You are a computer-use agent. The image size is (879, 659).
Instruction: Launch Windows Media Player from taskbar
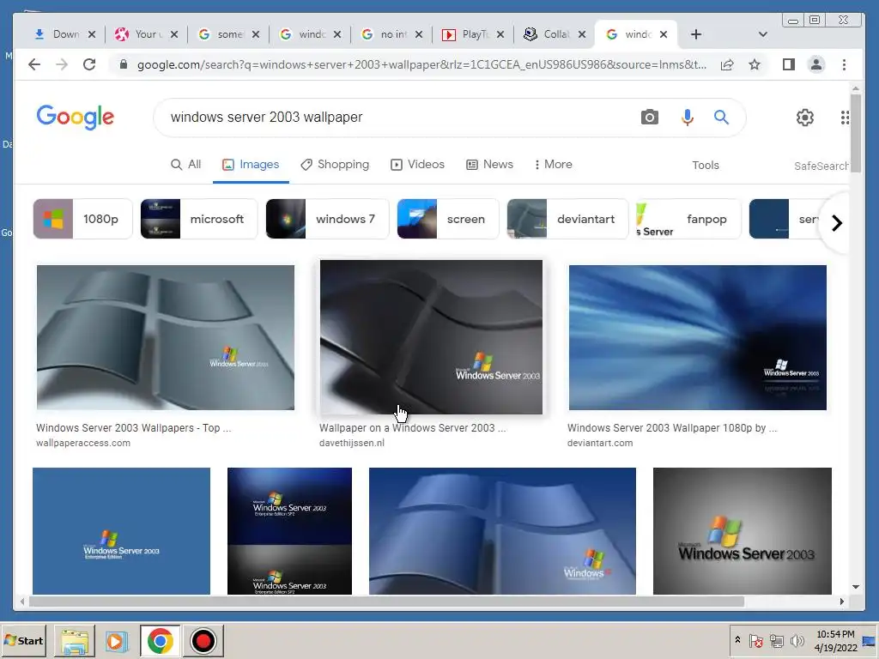[117, 640]
